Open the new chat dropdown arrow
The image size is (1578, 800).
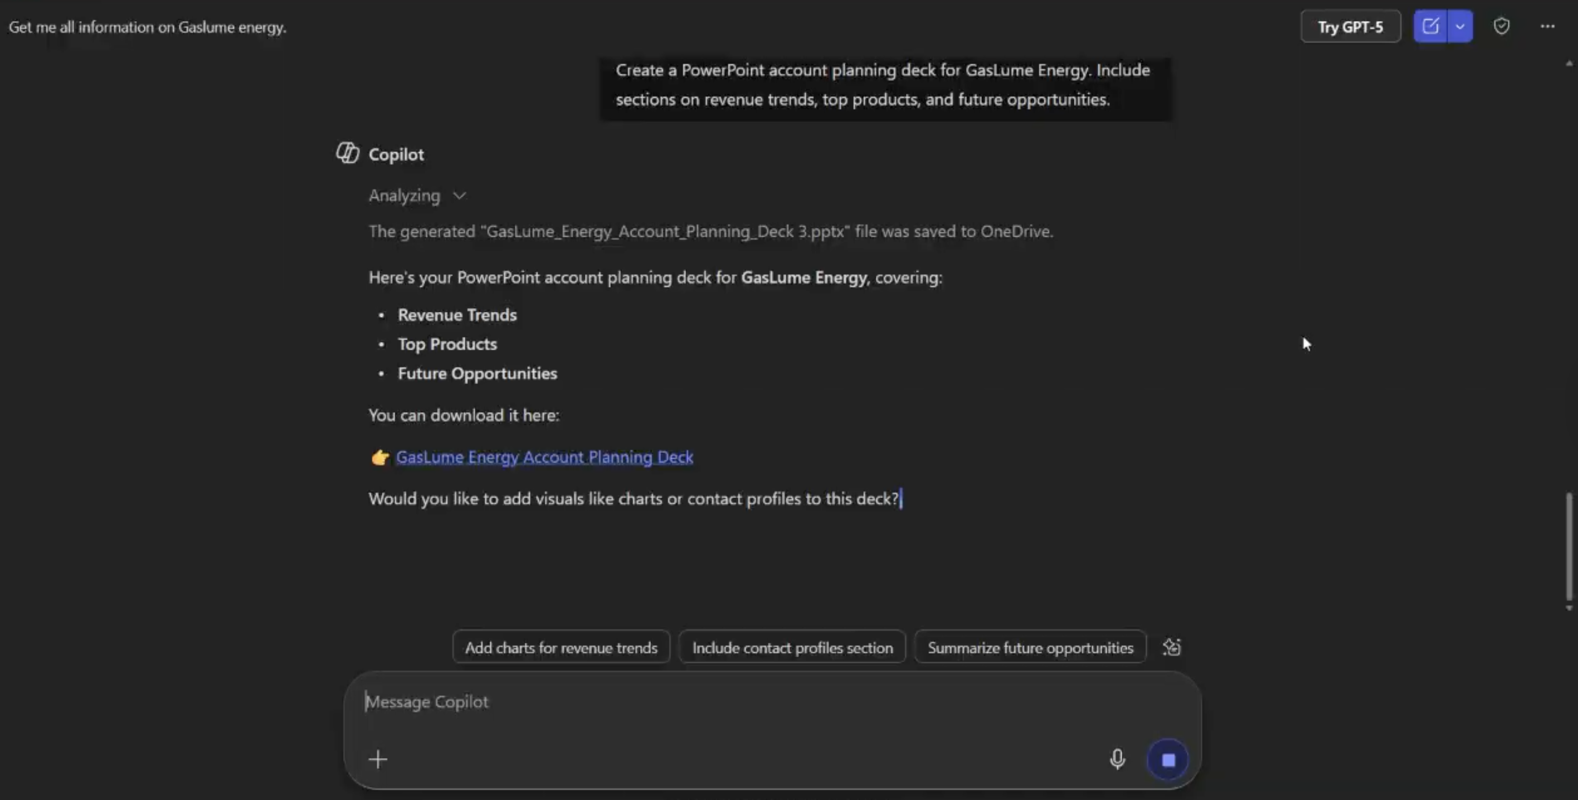(1460, 26)
